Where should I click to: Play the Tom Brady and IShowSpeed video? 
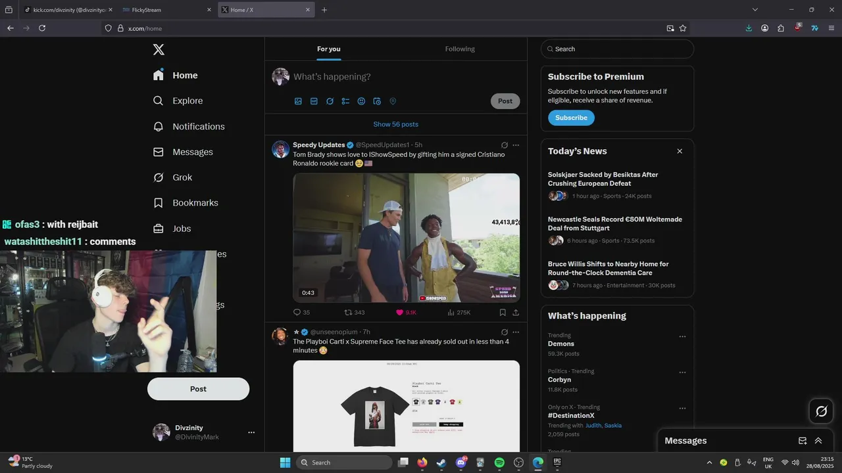tap(406, 238)
